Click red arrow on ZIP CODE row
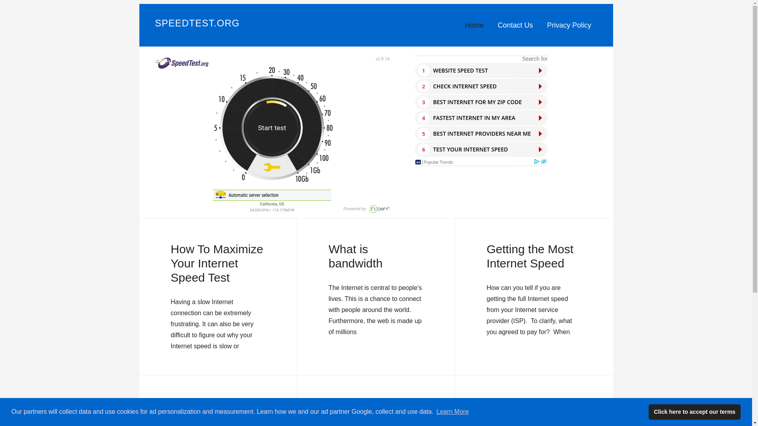This screenshot has height=426, width=758. (540, 102)
